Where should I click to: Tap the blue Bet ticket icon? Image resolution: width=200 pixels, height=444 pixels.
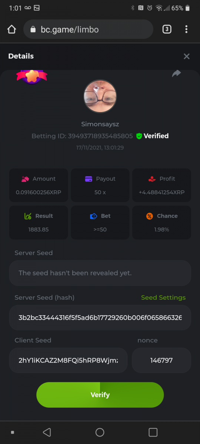(x=94, y=216)
